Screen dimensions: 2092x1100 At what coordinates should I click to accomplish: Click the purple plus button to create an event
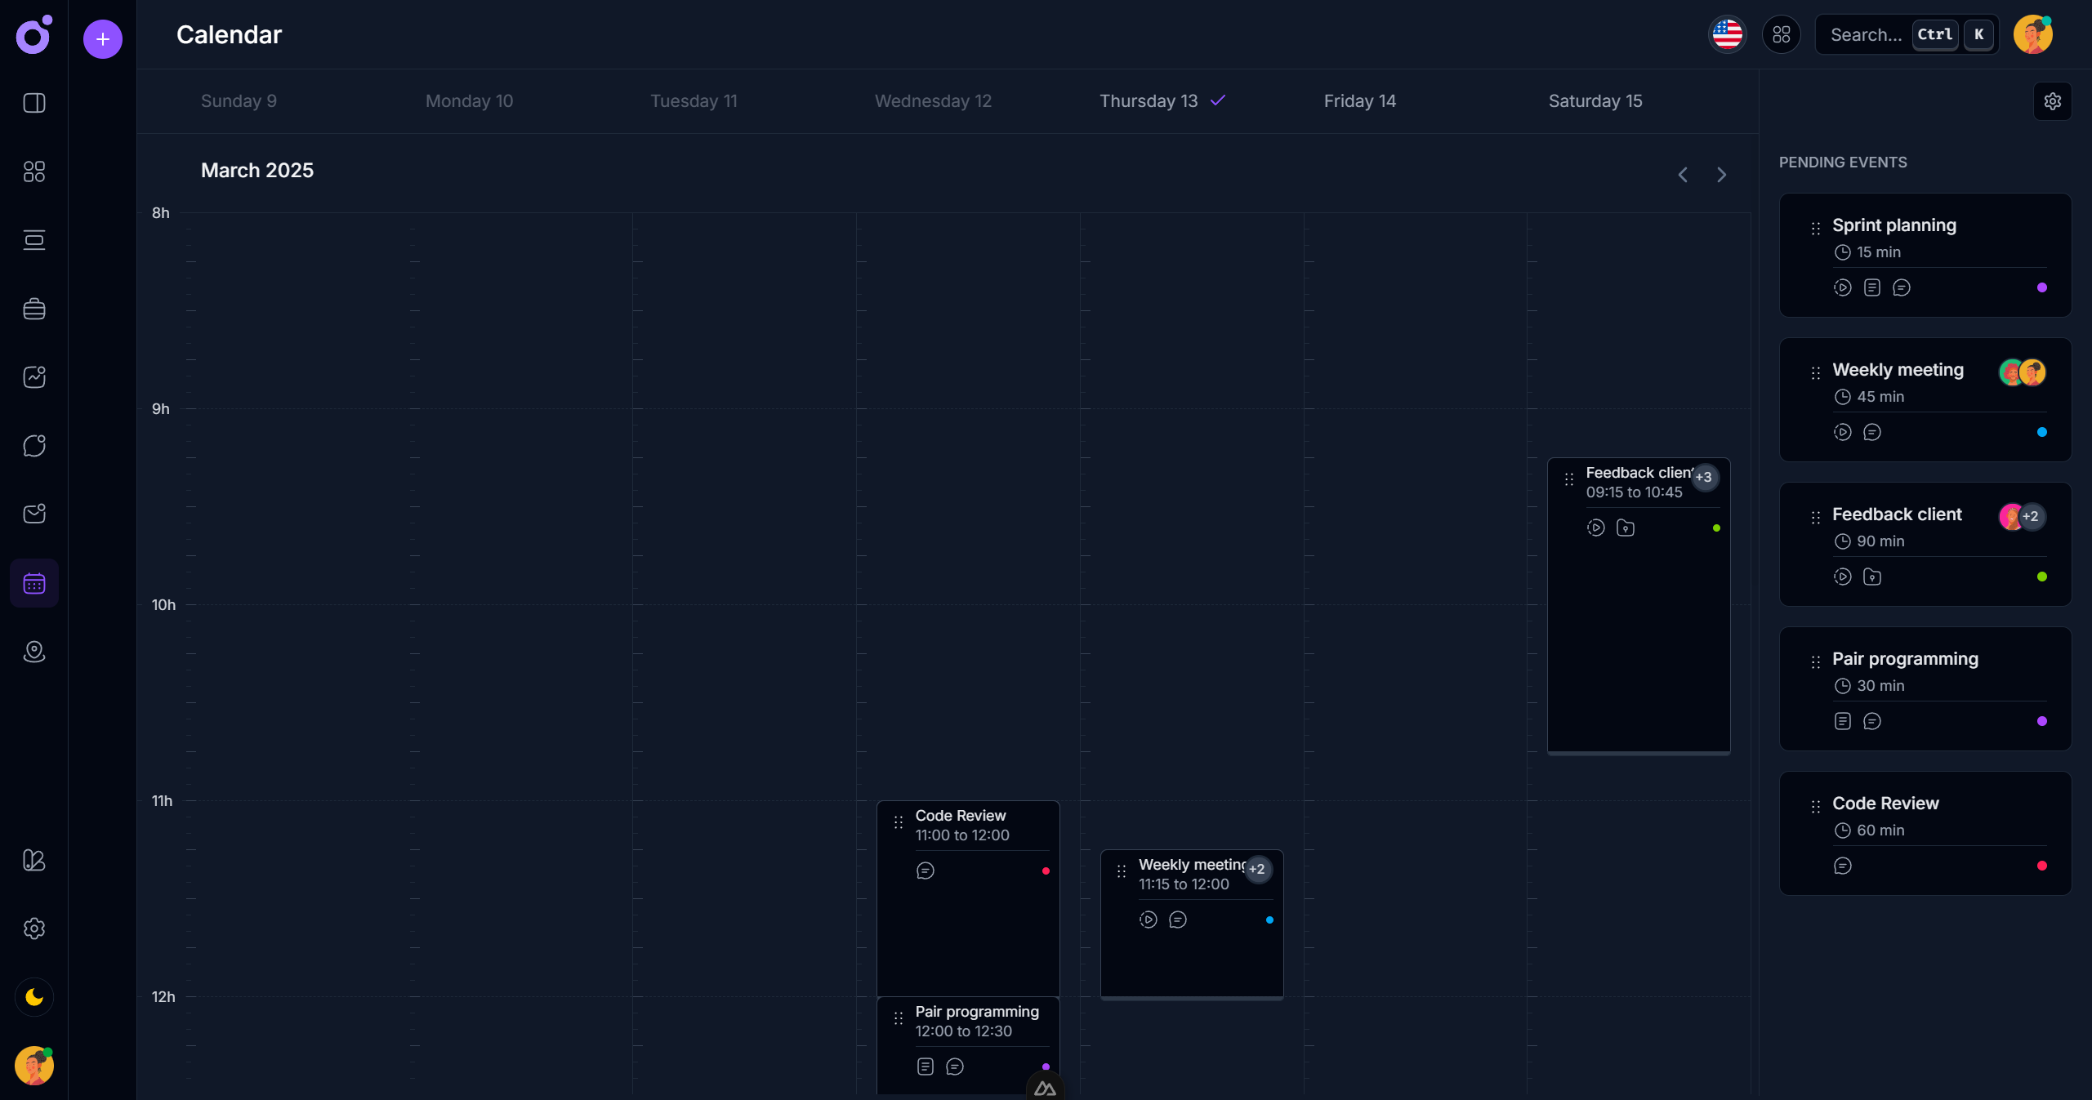pyautogui.click(x=102, y=38)
